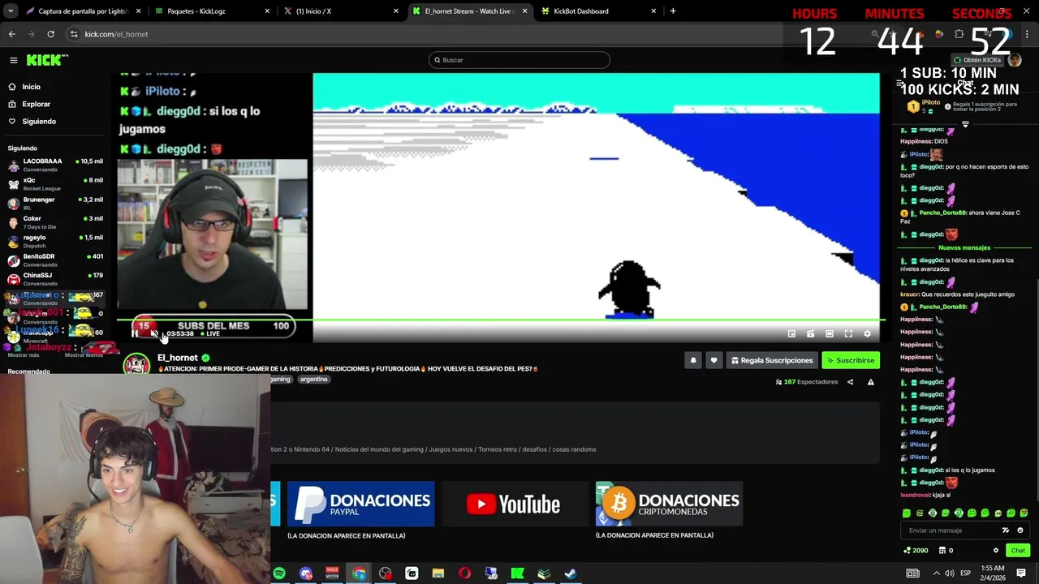Screen dimensions: 1039x584
Task: Show hidden system tray icons
Action: [936, 573]
